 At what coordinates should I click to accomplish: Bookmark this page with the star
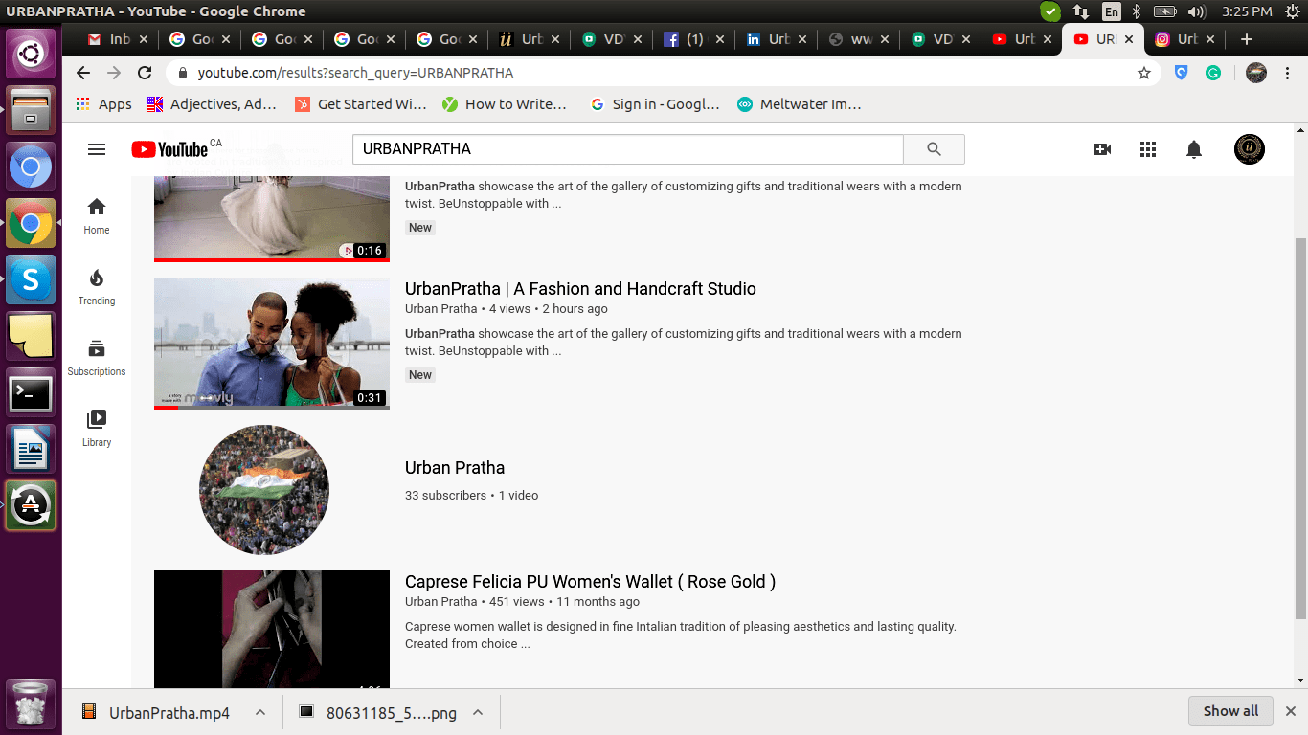pos(1143,73)
